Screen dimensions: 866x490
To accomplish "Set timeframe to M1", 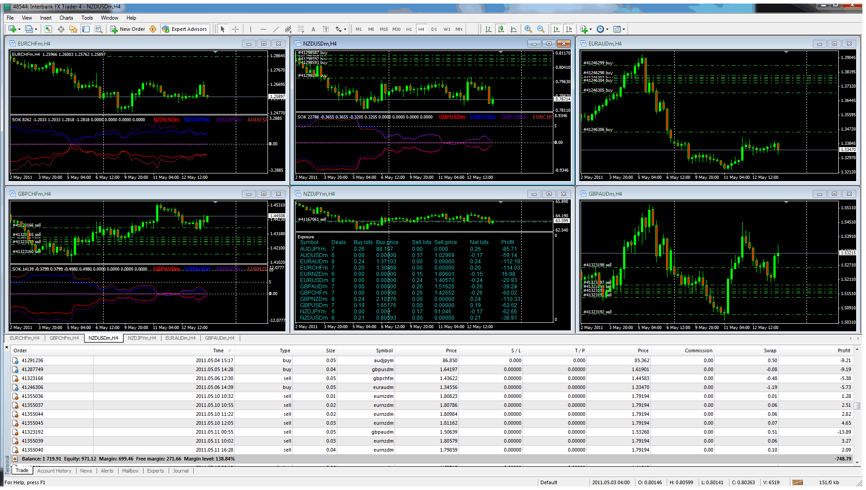I will click(x=359, y=29).
